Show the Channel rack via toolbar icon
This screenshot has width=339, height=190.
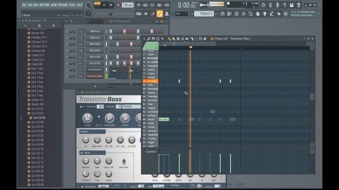click(237, 14)
